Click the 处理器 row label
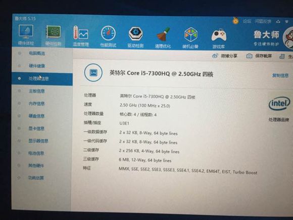This screenshot has width=293, height=220. 90,95
